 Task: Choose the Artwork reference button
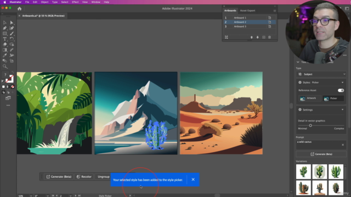tap(309, 99)
